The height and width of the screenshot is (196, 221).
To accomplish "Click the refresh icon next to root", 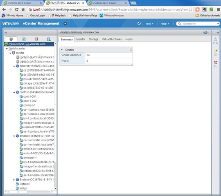I will (139, 24).
